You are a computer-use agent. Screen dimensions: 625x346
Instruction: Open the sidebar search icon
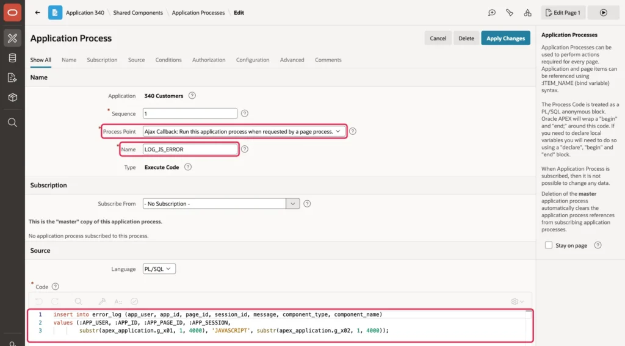tap(12, 123)
